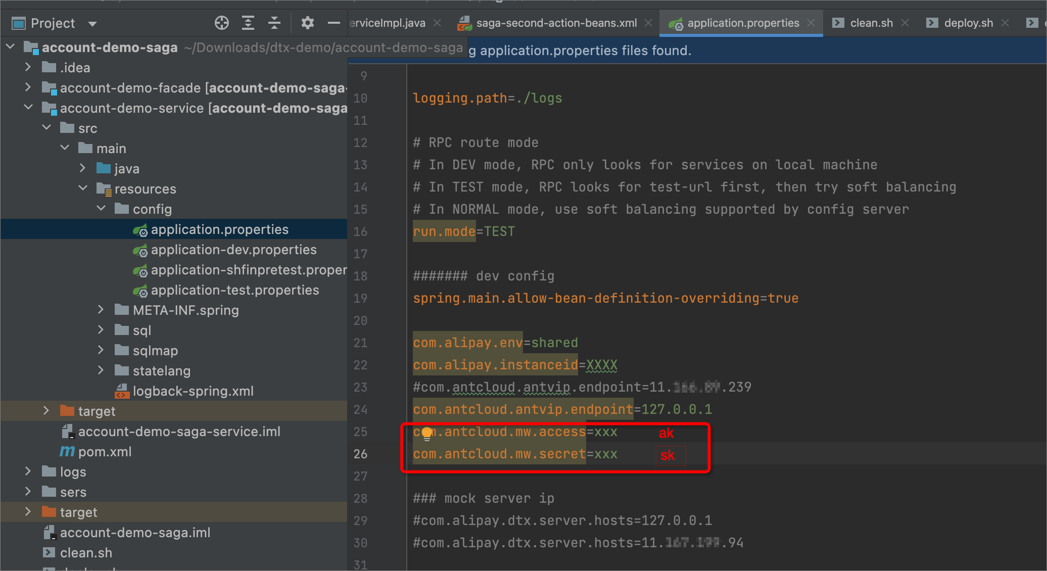This screenshot has width=1047, height=571.
Task: Select application-shfinpretest.properties file
Action: tap(174, 269)
